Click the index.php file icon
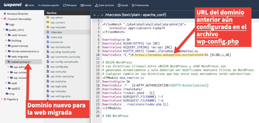Image resolution: width=259 pixels, height=123 pixels. [48, 37]
